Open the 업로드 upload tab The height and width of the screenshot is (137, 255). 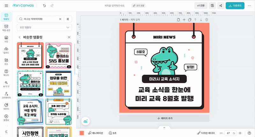click(x=6, y=51)
